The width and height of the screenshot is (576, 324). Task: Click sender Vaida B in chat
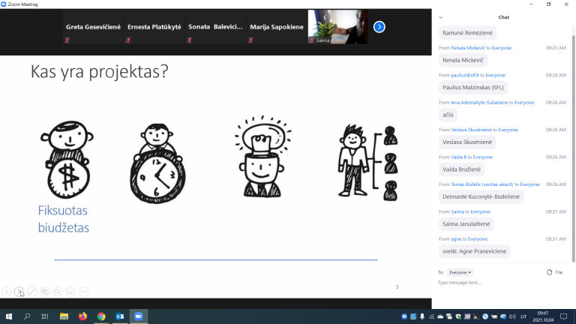(x=459, y=157)
